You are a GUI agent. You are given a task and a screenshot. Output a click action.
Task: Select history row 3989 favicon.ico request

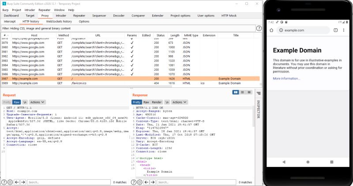pyautogui.click(x=131, y=83)
